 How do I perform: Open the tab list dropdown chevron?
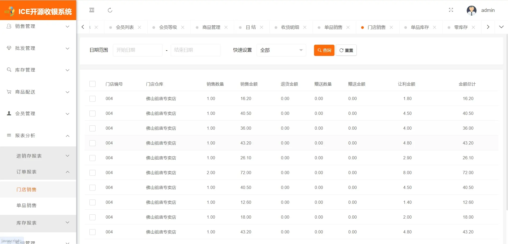click(x=501, y=27)
